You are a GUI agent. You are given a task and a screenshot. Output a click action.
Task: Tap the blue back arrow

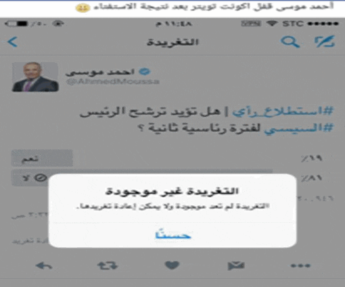pyautogui.click(x=13, y=42)
